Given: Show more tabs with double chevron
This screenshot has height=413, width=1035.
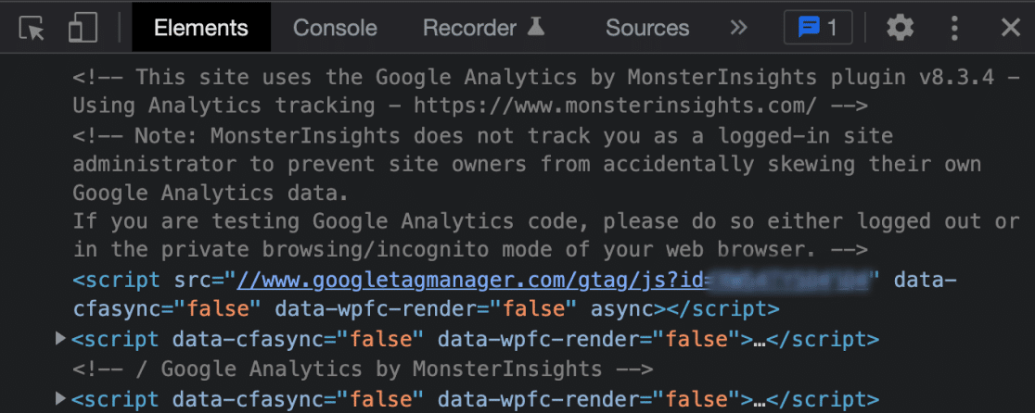Looking at the screenshot, I should (738, 28).
